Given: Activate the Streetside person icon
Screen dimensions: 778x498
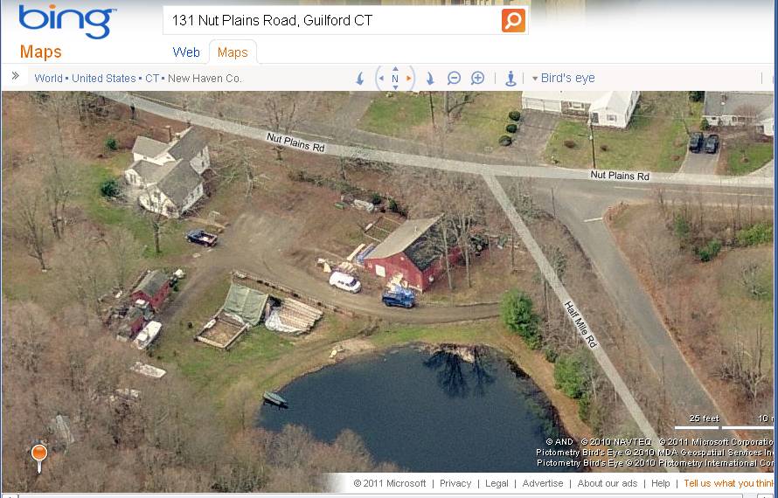Looking at the screenshot, I should (x=511, y=78).
